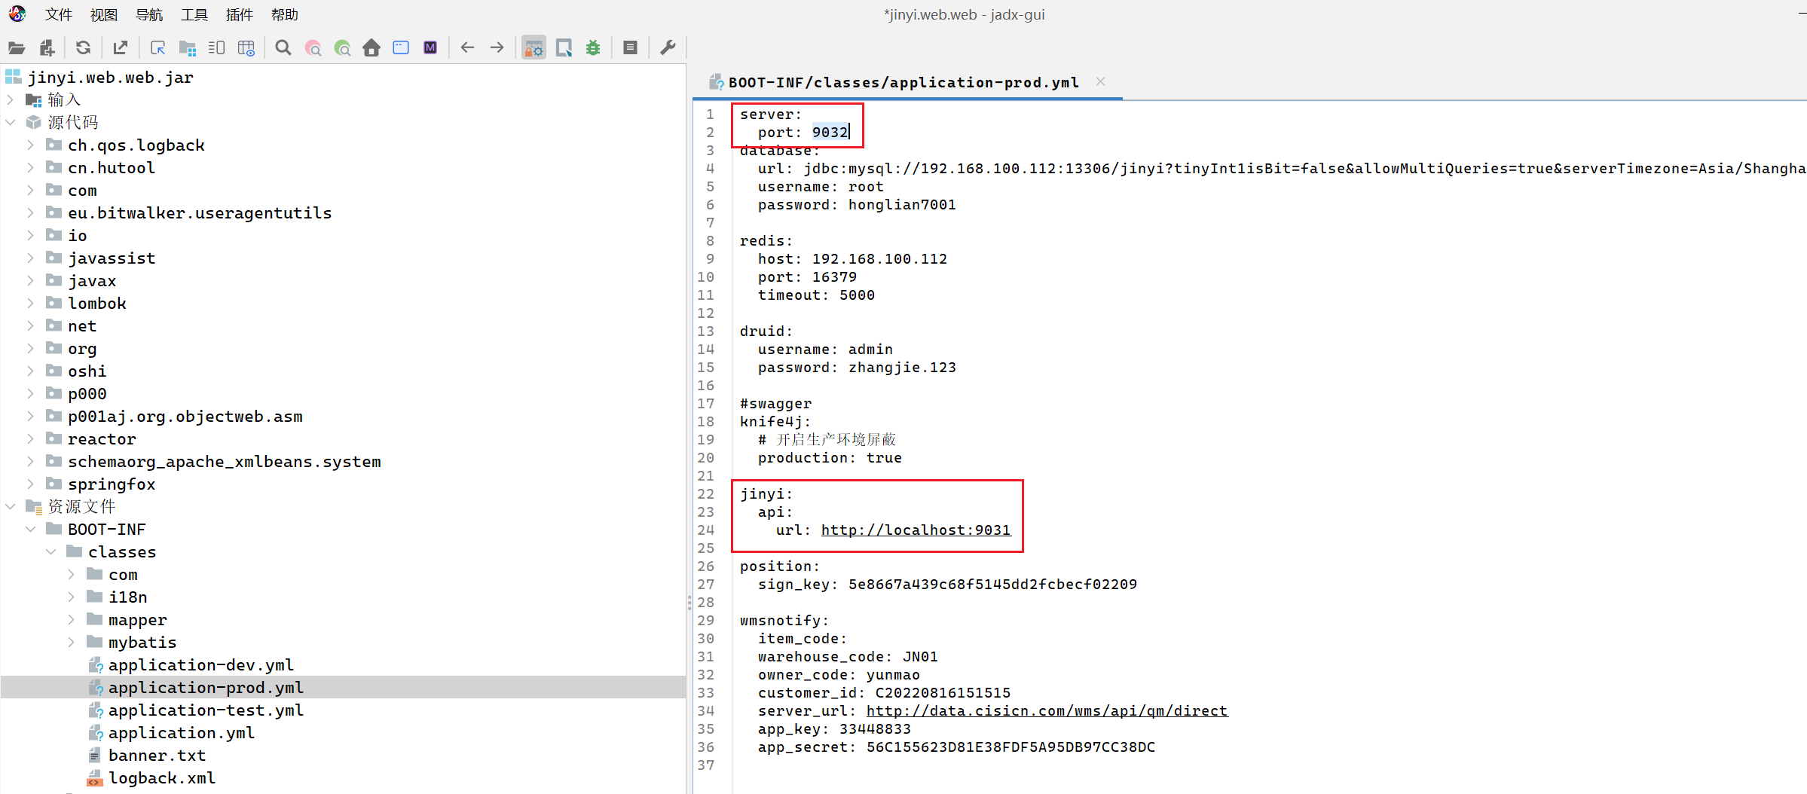This screenshot has width=1807, height=794.
Task: Toggle the deobfuscation button in toolbar
Action: (x=534, y=48)
